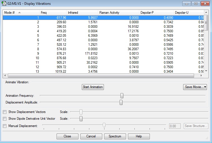Screen dimensions: 212x143
Task: Click Start Animation button
Action: coord(93,87)
